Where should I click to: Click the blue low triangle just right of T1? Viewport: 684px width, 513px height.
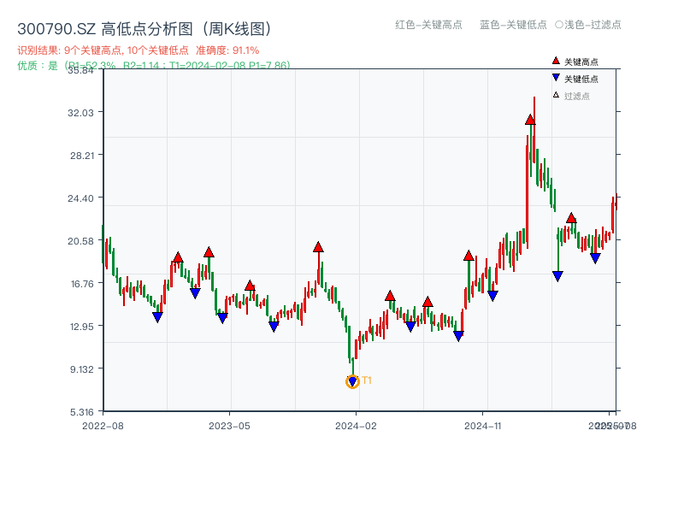tap(410, 327)
